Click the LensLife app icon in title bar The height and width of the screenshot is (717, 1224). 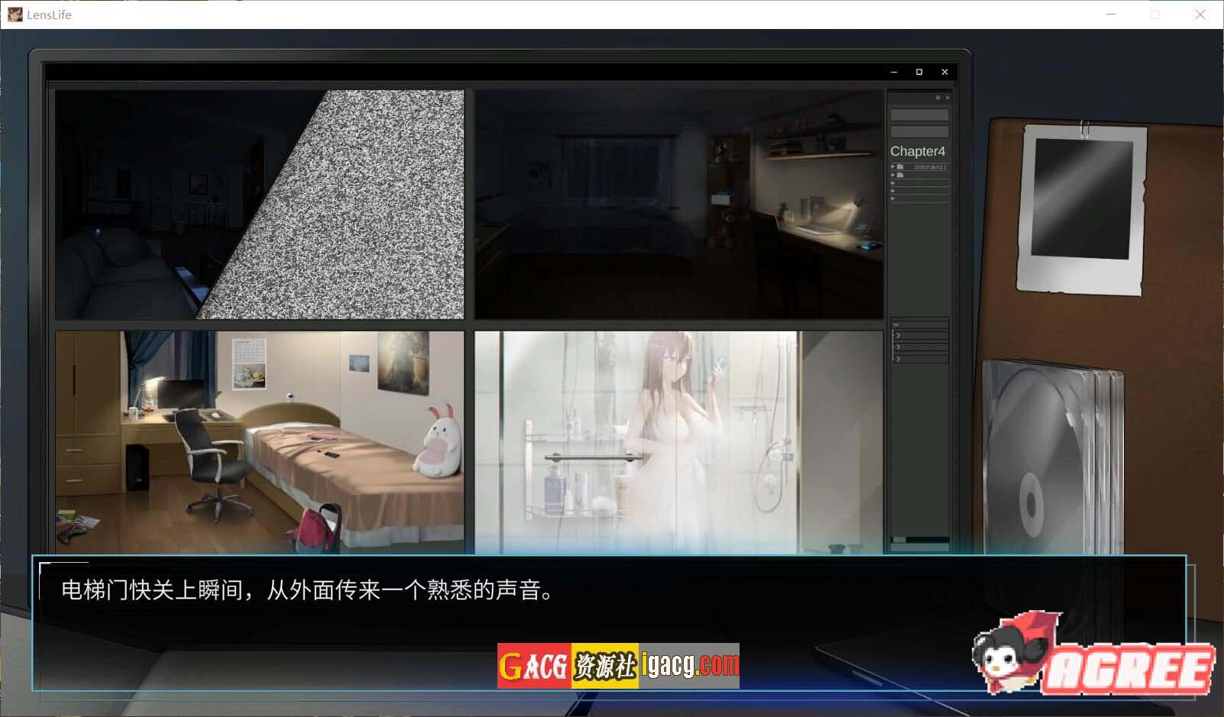coord(15,15)
